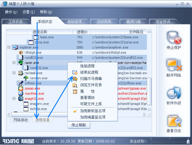Viewport: 192px width, 145px height.
Task: Collapse the explorer.exe tree node
Action: [x=9, y=47]
